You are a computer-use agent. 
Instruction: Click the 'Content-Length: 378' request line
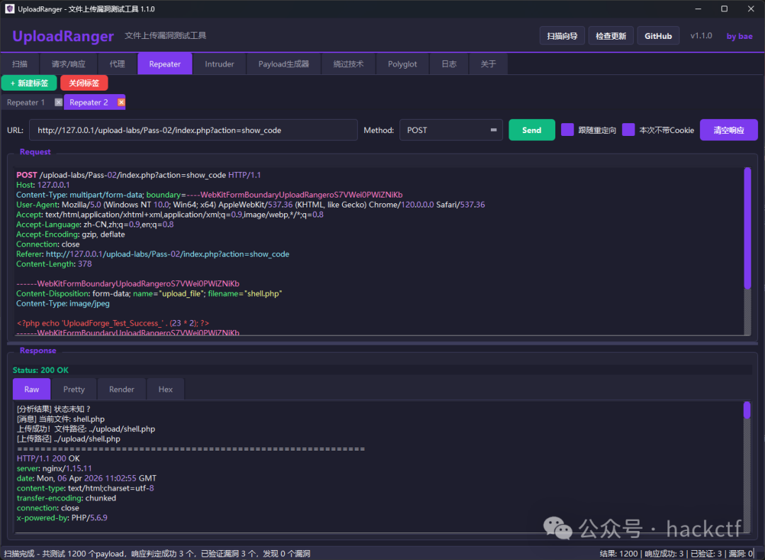54,264
